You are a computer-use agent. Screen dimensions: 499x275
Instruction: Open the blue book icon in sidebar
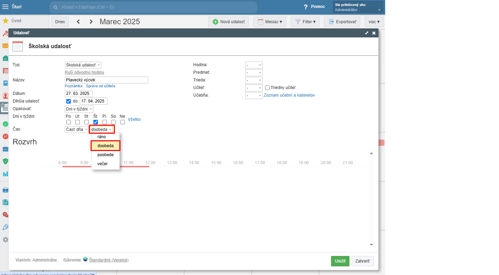tap(6, 83)
